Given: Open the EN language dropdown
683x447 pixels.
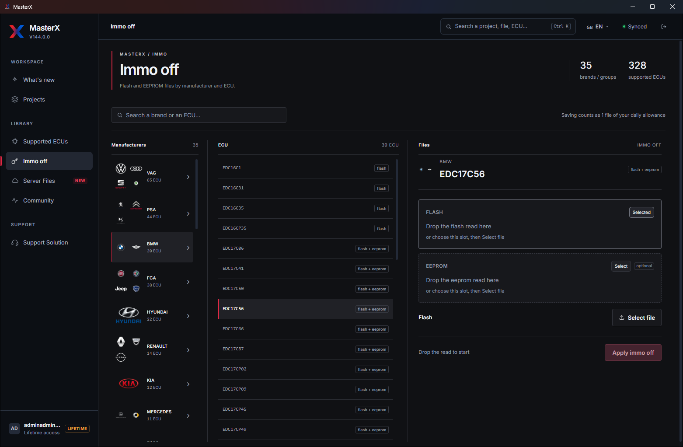Looking at the screenshot, I should point(597,27).
